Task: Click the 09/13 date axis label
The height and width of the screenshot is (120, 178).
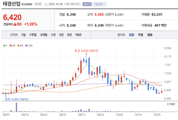Action: click(82, 115)
